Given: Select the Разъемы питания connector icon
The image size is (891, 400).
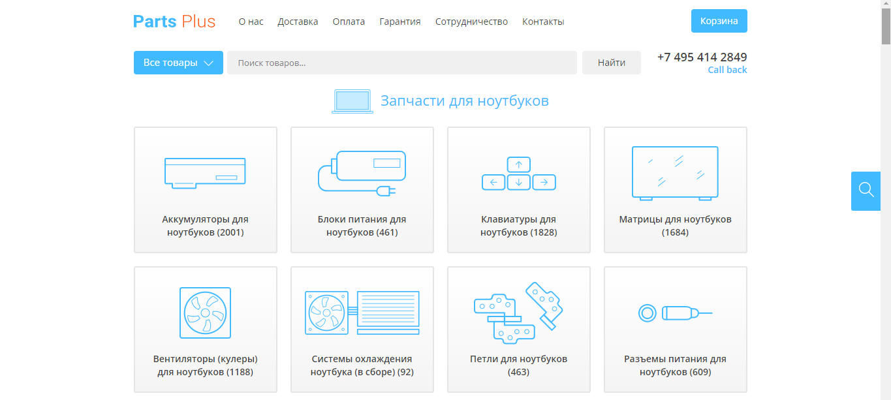Looking at the screenshot, I should 675,312.
